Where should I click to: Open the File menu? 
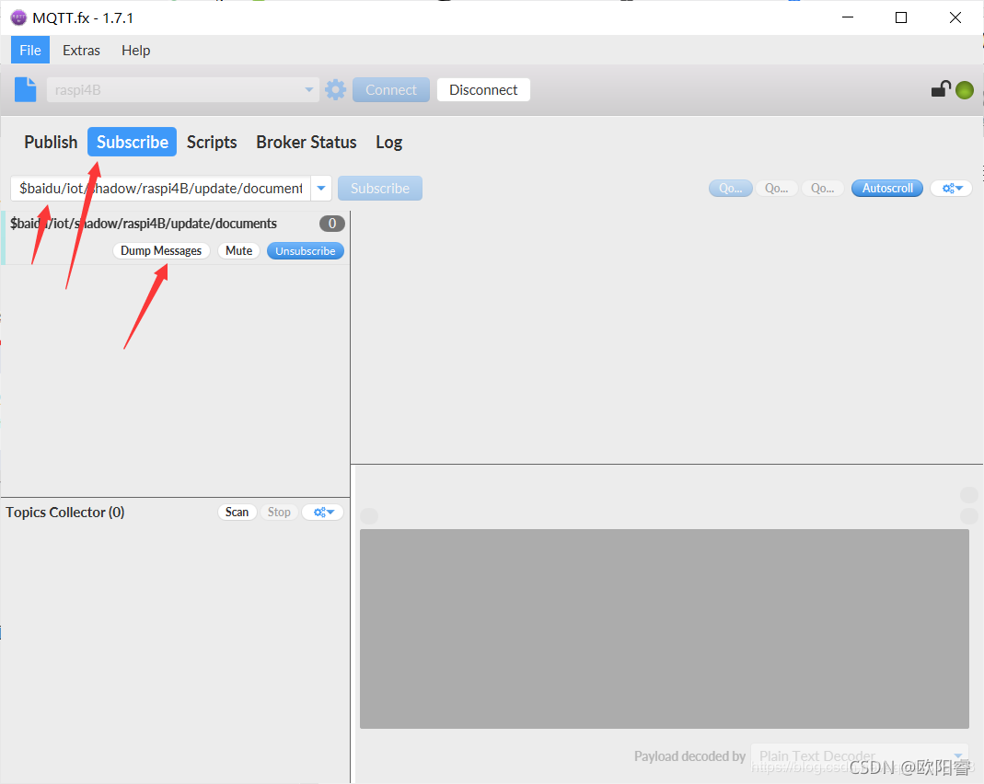click(30, 51)
